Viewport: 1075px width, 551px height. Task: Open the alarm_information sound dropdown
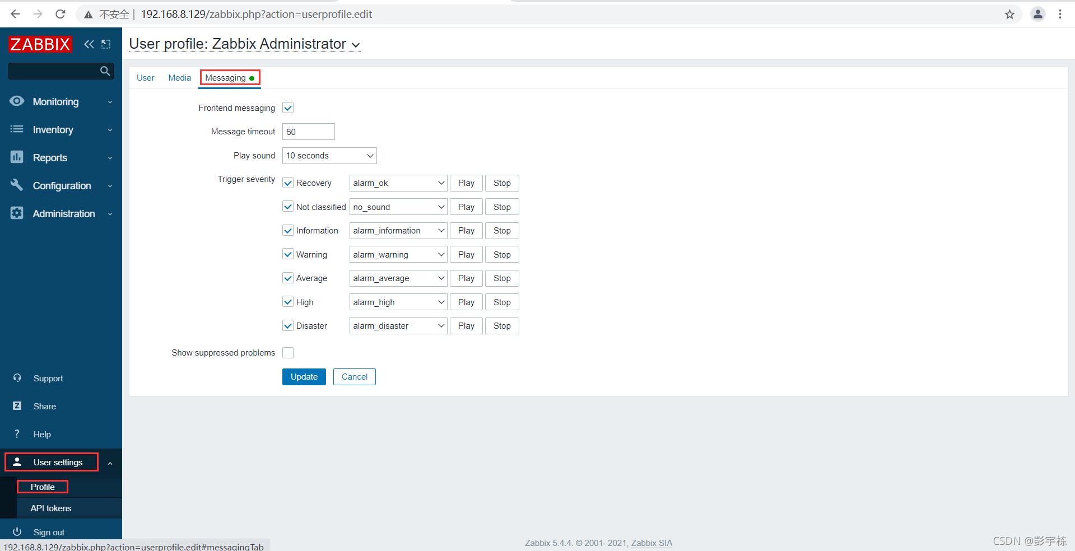point(398,231)
